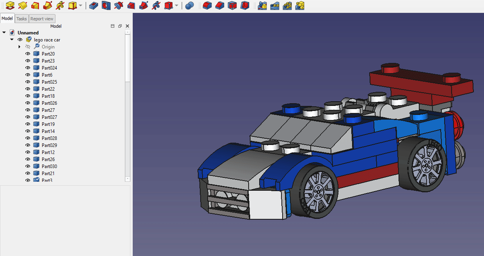484x256 pixels.
Task: Switch to the Tasks tab
Action: tap(22, 19)
